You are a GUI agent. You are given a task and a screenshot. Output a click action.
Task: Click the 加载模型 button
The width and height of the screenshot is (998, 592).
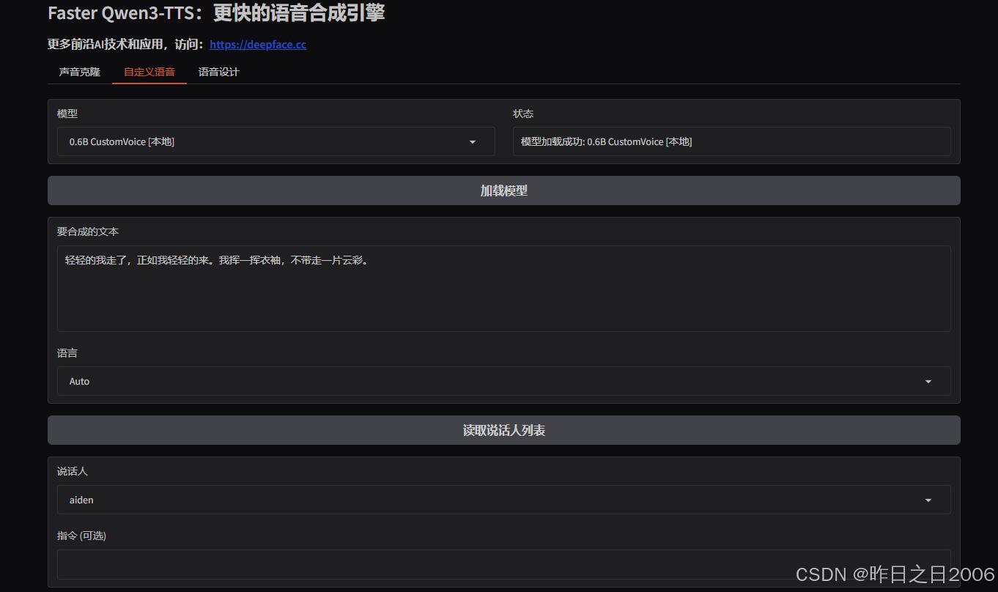(x=504, y=190)
